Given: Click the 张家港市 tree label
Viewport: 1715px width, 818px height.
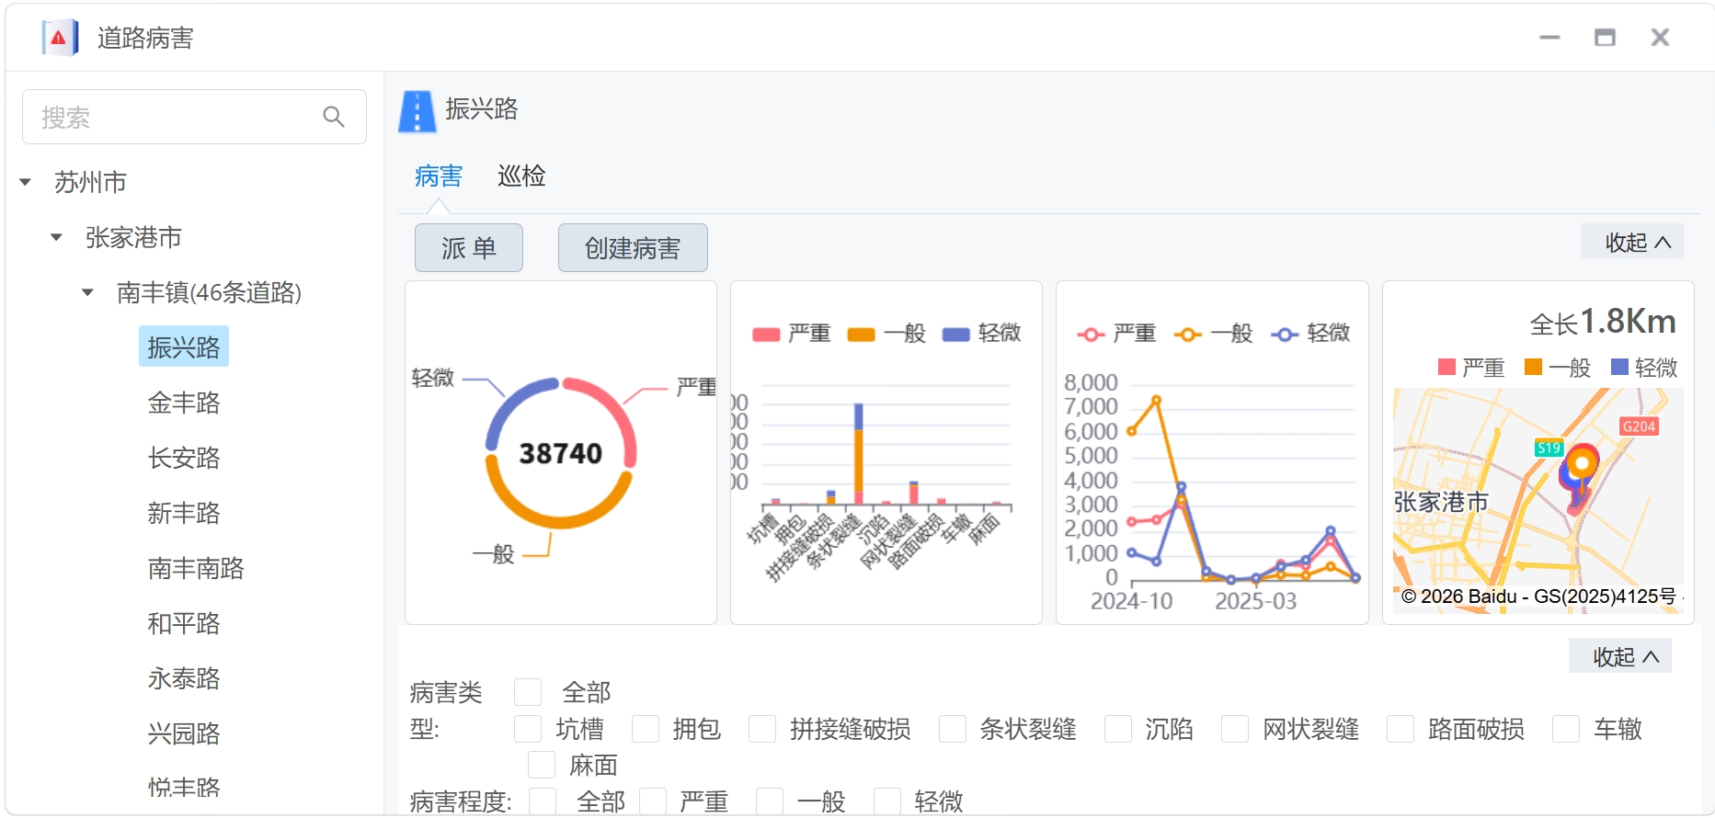Looking at the screenshot, I should (133, 237).
